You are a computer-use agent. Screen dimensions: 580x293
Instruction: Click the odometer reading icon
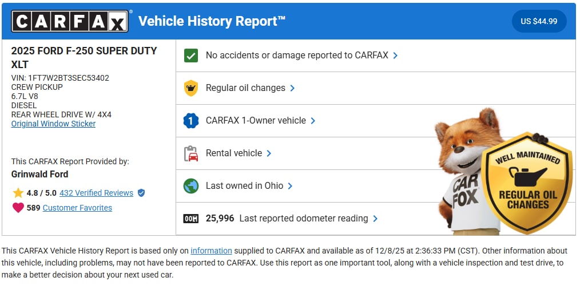(x=190, y=219)
